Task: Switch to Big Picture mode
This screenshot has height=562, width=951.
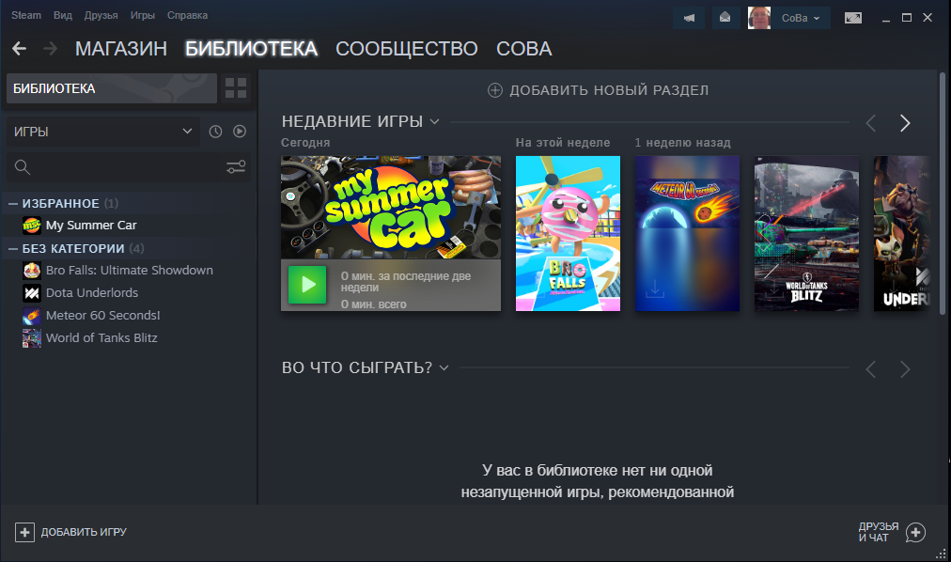Action: (x=852, y=18)
